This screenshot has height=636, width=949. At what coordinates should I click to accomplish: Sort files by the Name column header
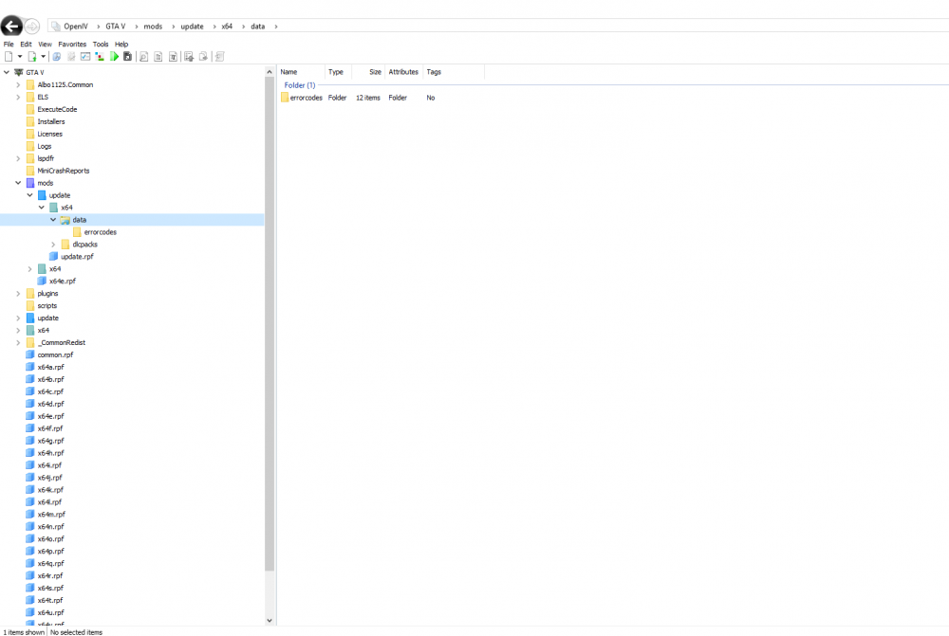point(288,71)
